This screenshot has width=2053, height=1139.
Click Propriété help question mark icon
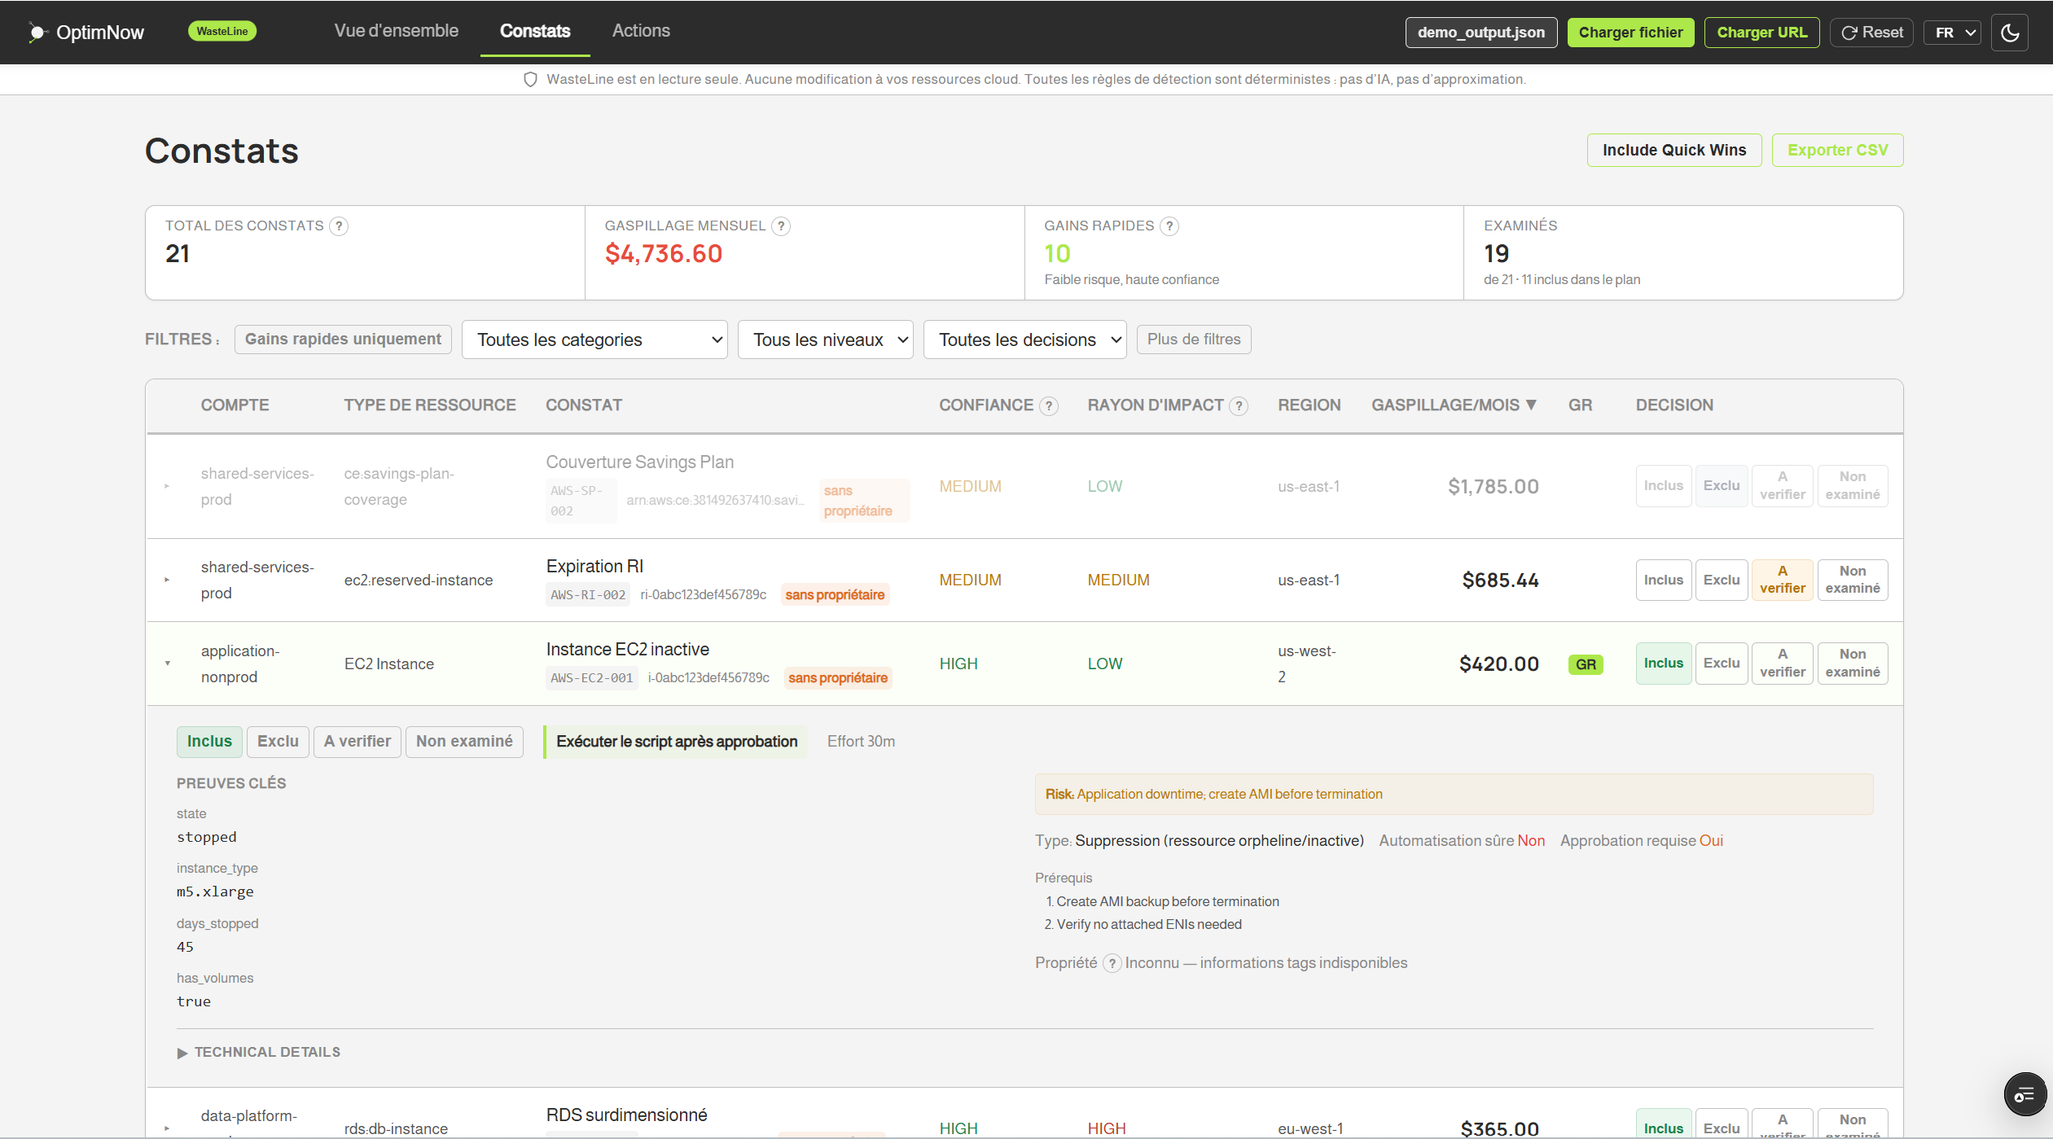pos(1112,963)
